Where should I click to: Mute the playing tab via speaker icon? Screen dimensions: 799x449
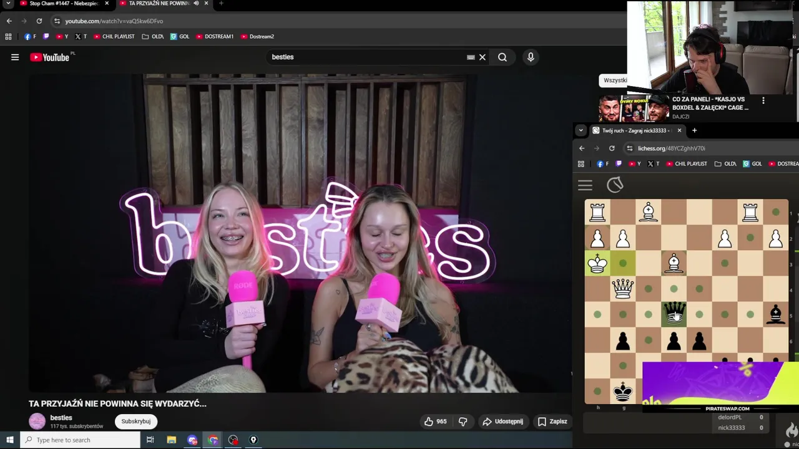[196, 4]
